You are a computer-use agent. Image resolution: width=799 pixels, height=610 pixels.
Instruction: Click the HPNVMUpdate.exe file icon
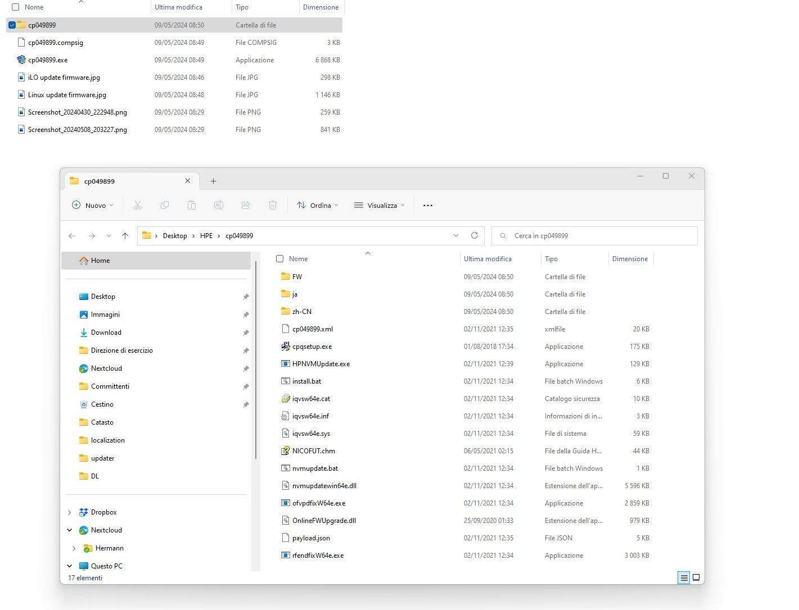click(286, 364)
